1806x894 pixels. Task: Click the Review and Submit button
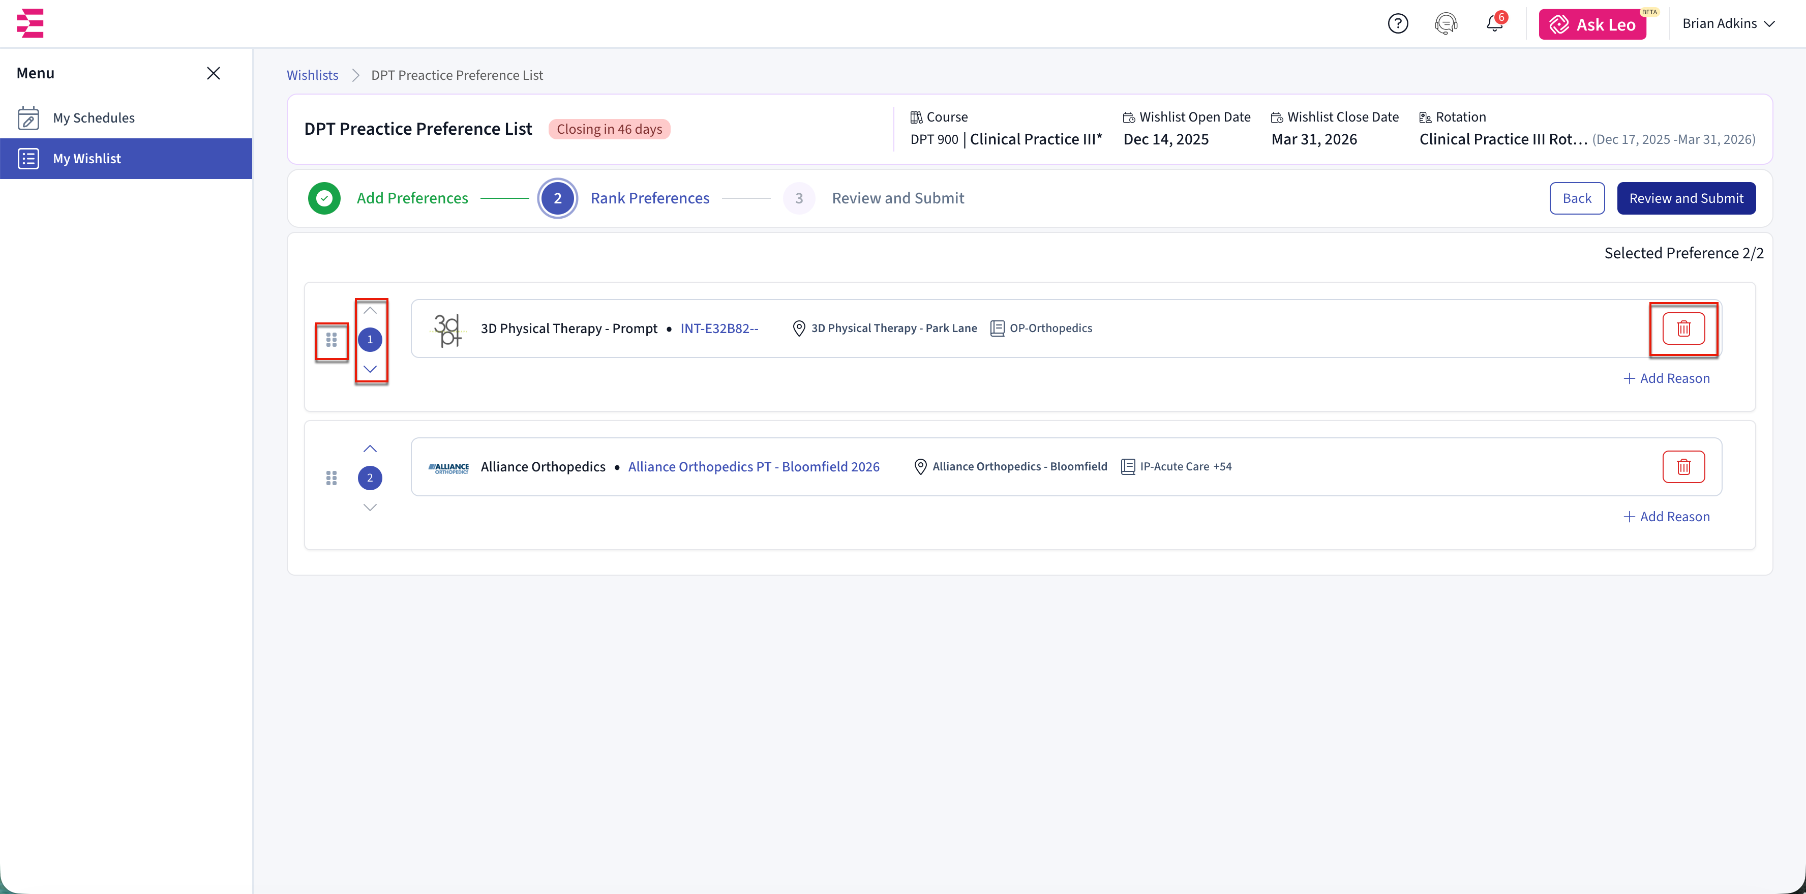pyautogui.click(x=1685, y=198)
